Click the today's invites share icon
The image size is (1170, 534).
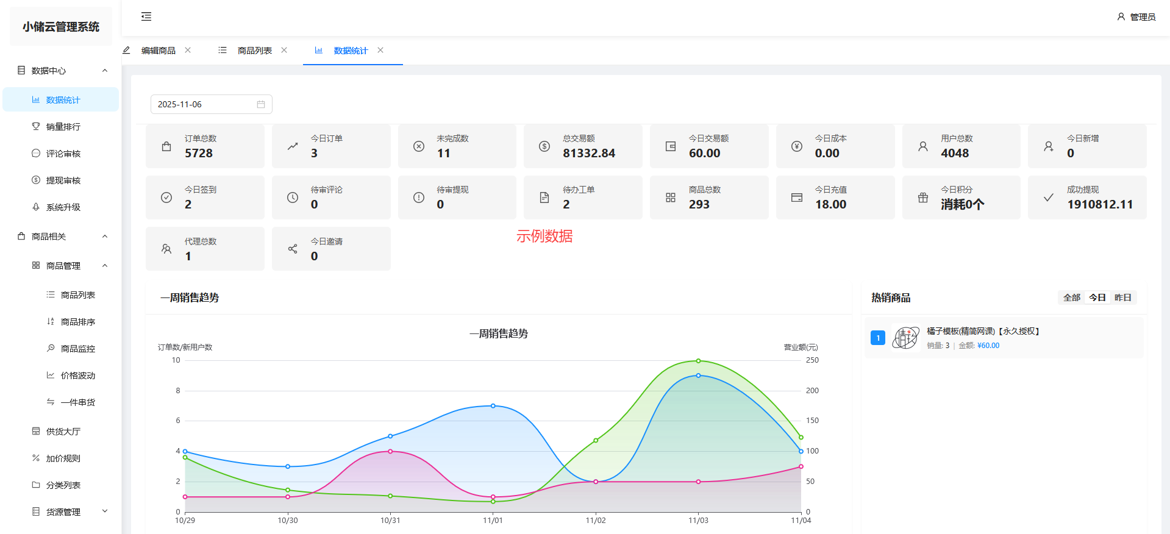click(293, 249)
